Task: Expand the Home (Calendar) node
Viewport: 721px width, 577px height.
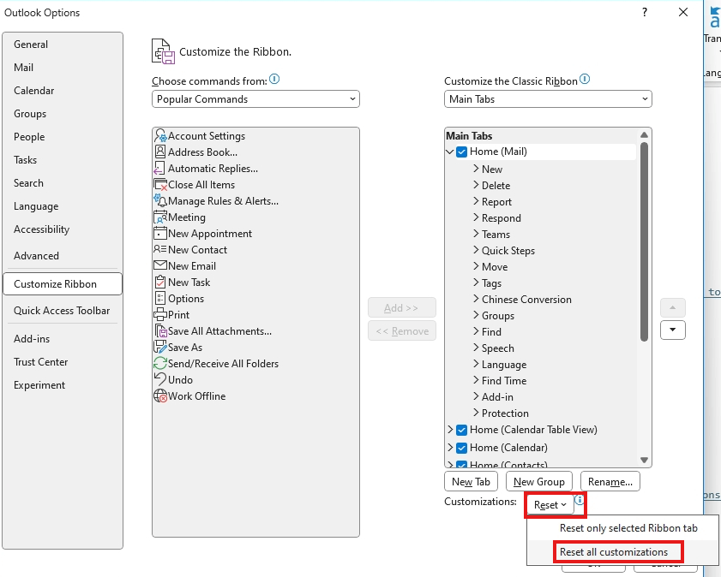Action: (x=451, y=448)
